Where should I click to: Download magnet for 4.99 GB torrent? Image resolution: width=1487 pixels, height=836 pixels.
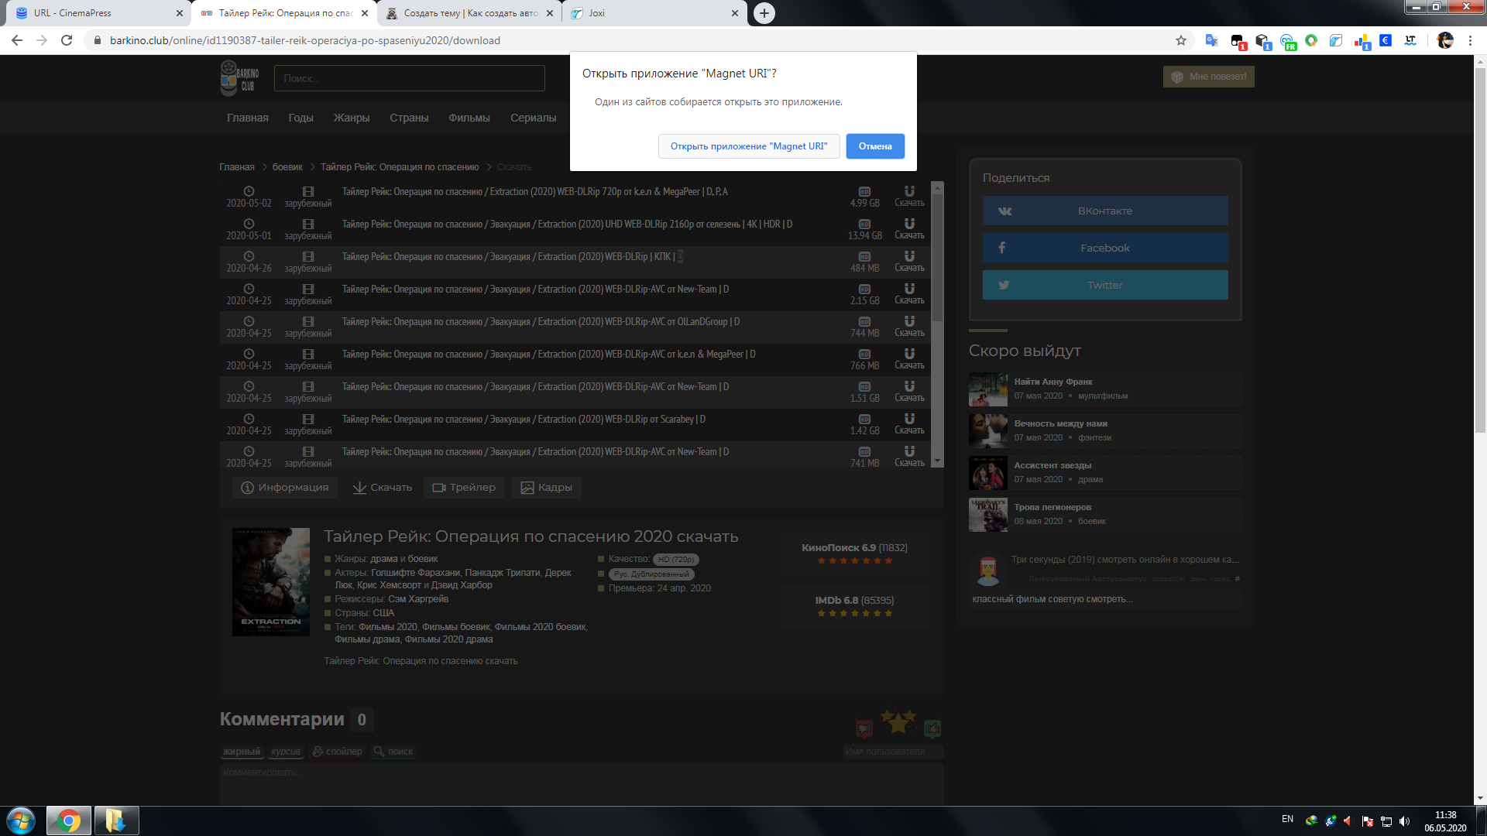pyautogui.click(x=909, y=197)
